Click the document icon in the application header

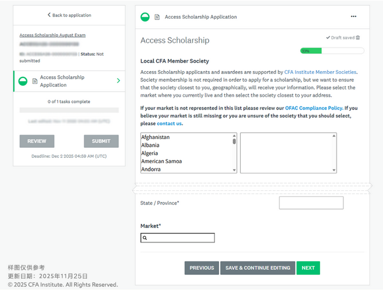(157, 17)
